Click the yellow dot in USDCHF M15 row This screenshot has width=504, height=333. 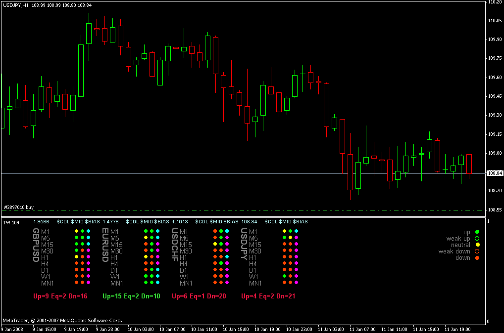(x=215, y=244)
